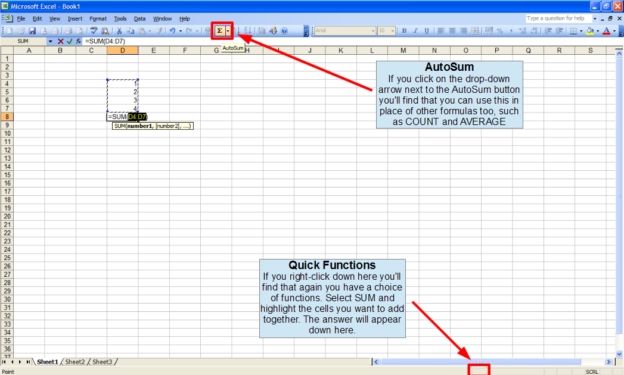Image resolution: width=624 pixels, height=375 pixels.
Task: Click Increase Decimal icon
Action: point(523,30)
